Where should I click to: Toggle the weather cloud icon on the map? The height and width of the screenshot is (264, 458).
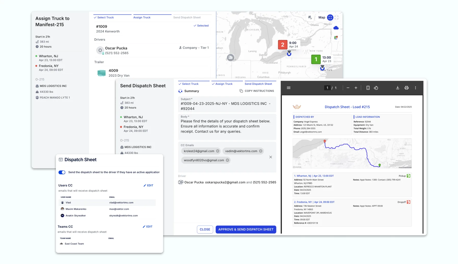point(336,28)
